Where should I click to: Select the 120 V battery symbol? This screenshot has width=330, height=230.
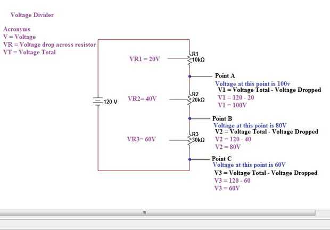[97, 101]
